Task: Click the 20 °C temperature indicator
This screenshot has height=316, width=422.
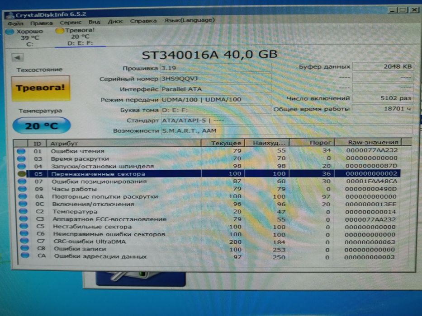Action: [x=42, y=125]
